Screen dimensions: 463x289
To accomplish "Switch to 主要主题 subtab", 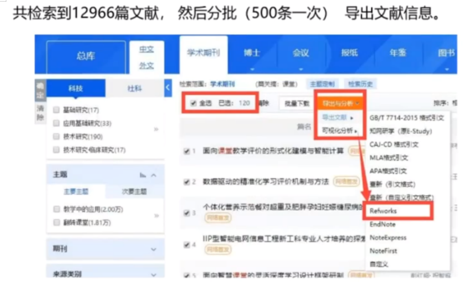I will pyautogui.click(x=76, y=192).
